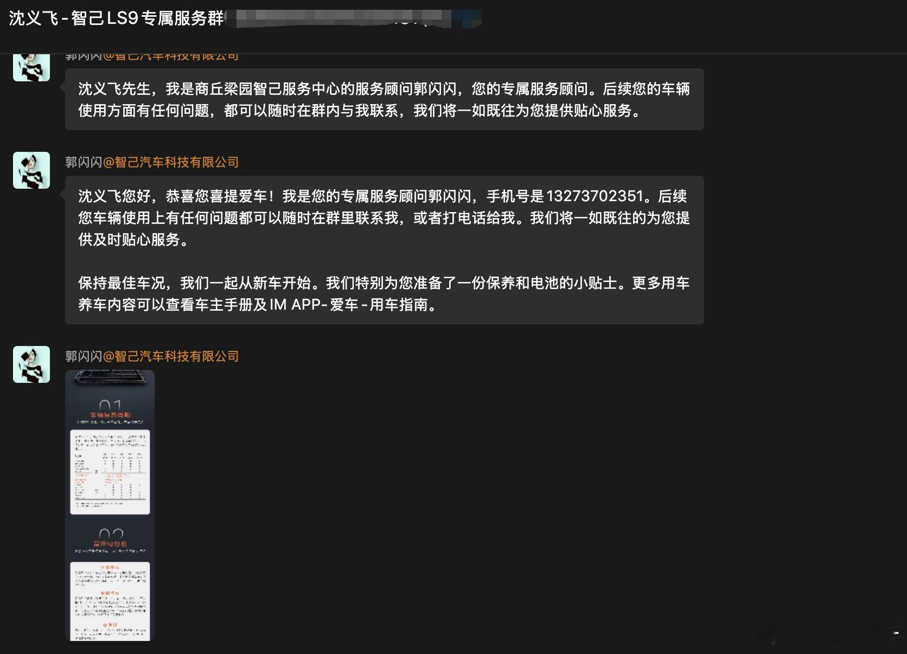Click the @智己汽车科技有限公司 mention in the first message
The height and width of the screenshot is (654, 907).
tap(175, 55)
